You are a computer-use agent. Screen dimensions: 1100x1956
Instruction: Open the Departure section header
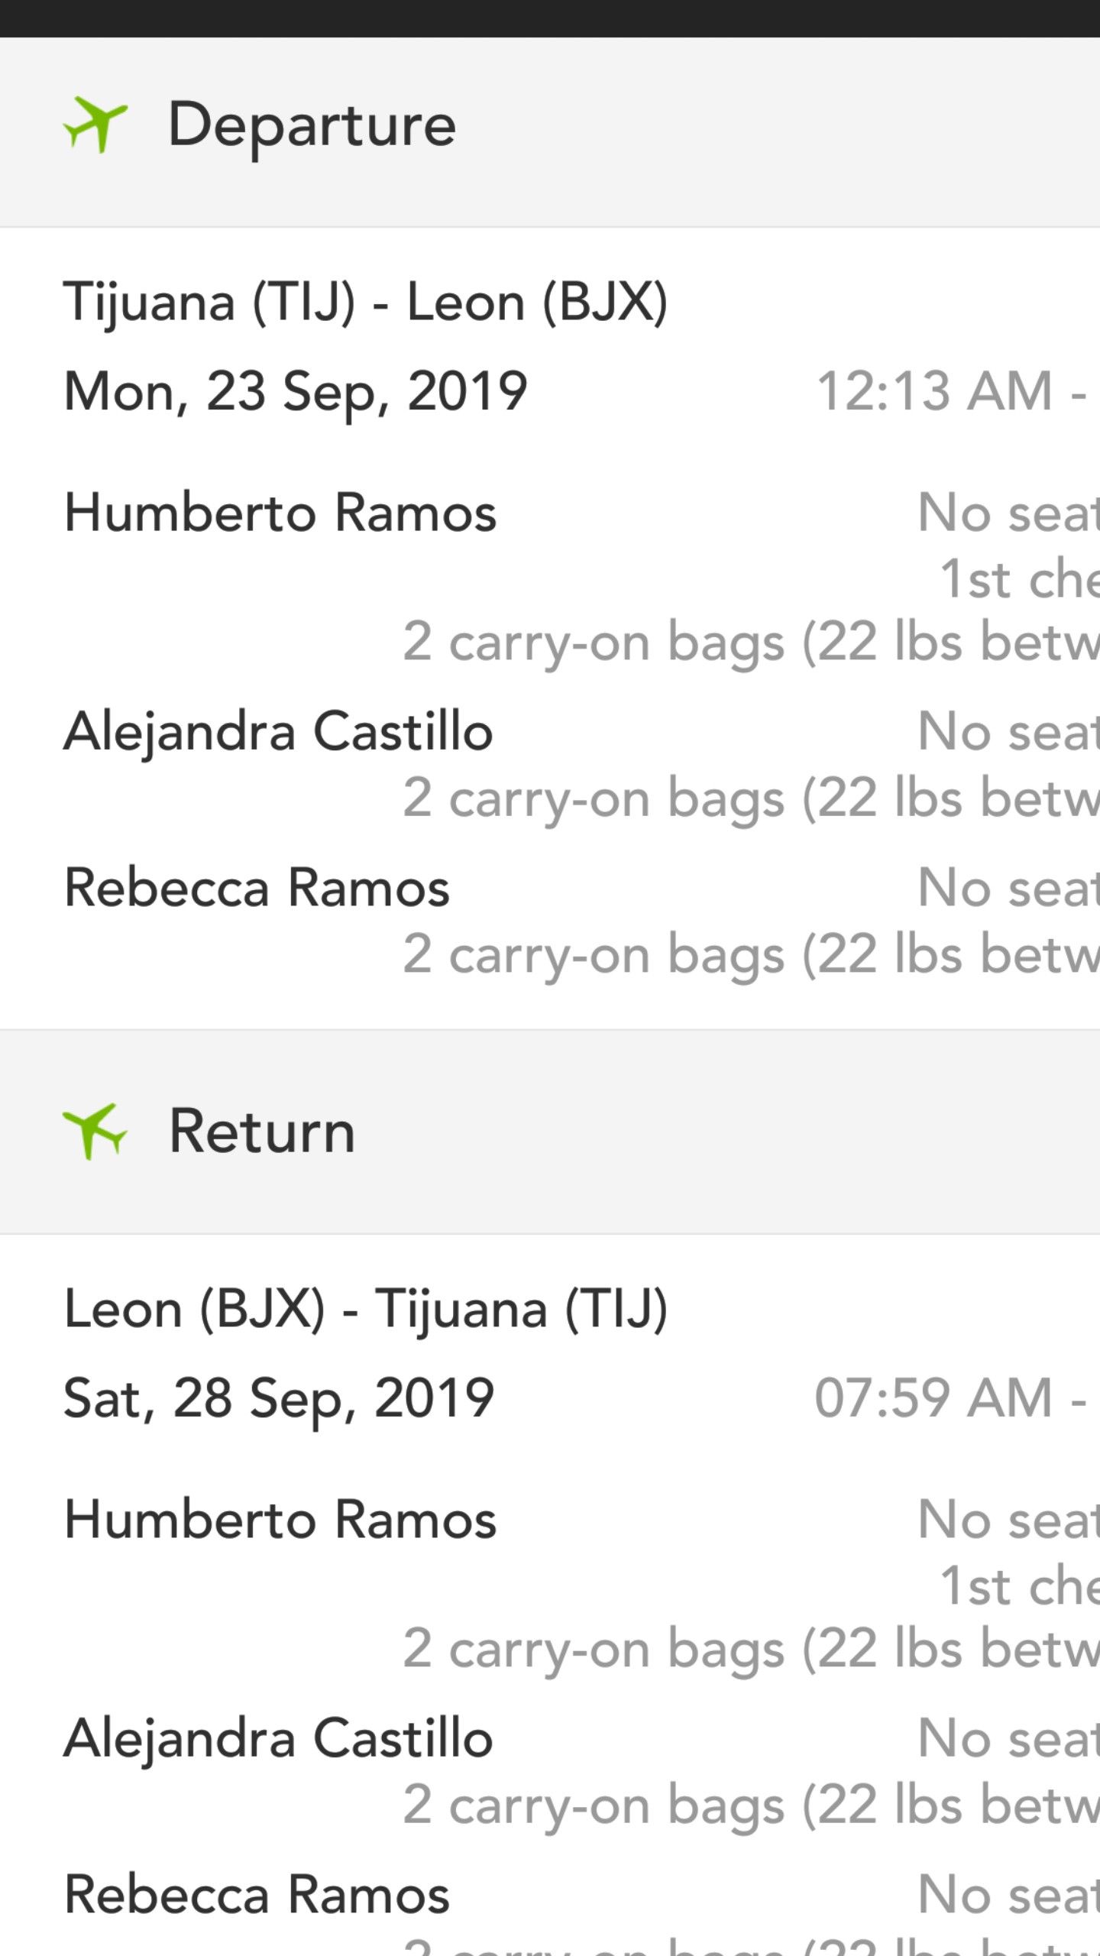[x=312, y=125]
